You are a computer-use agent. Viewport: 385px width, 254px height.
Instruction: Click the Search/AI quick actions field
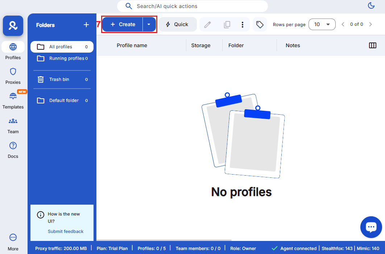192,6
